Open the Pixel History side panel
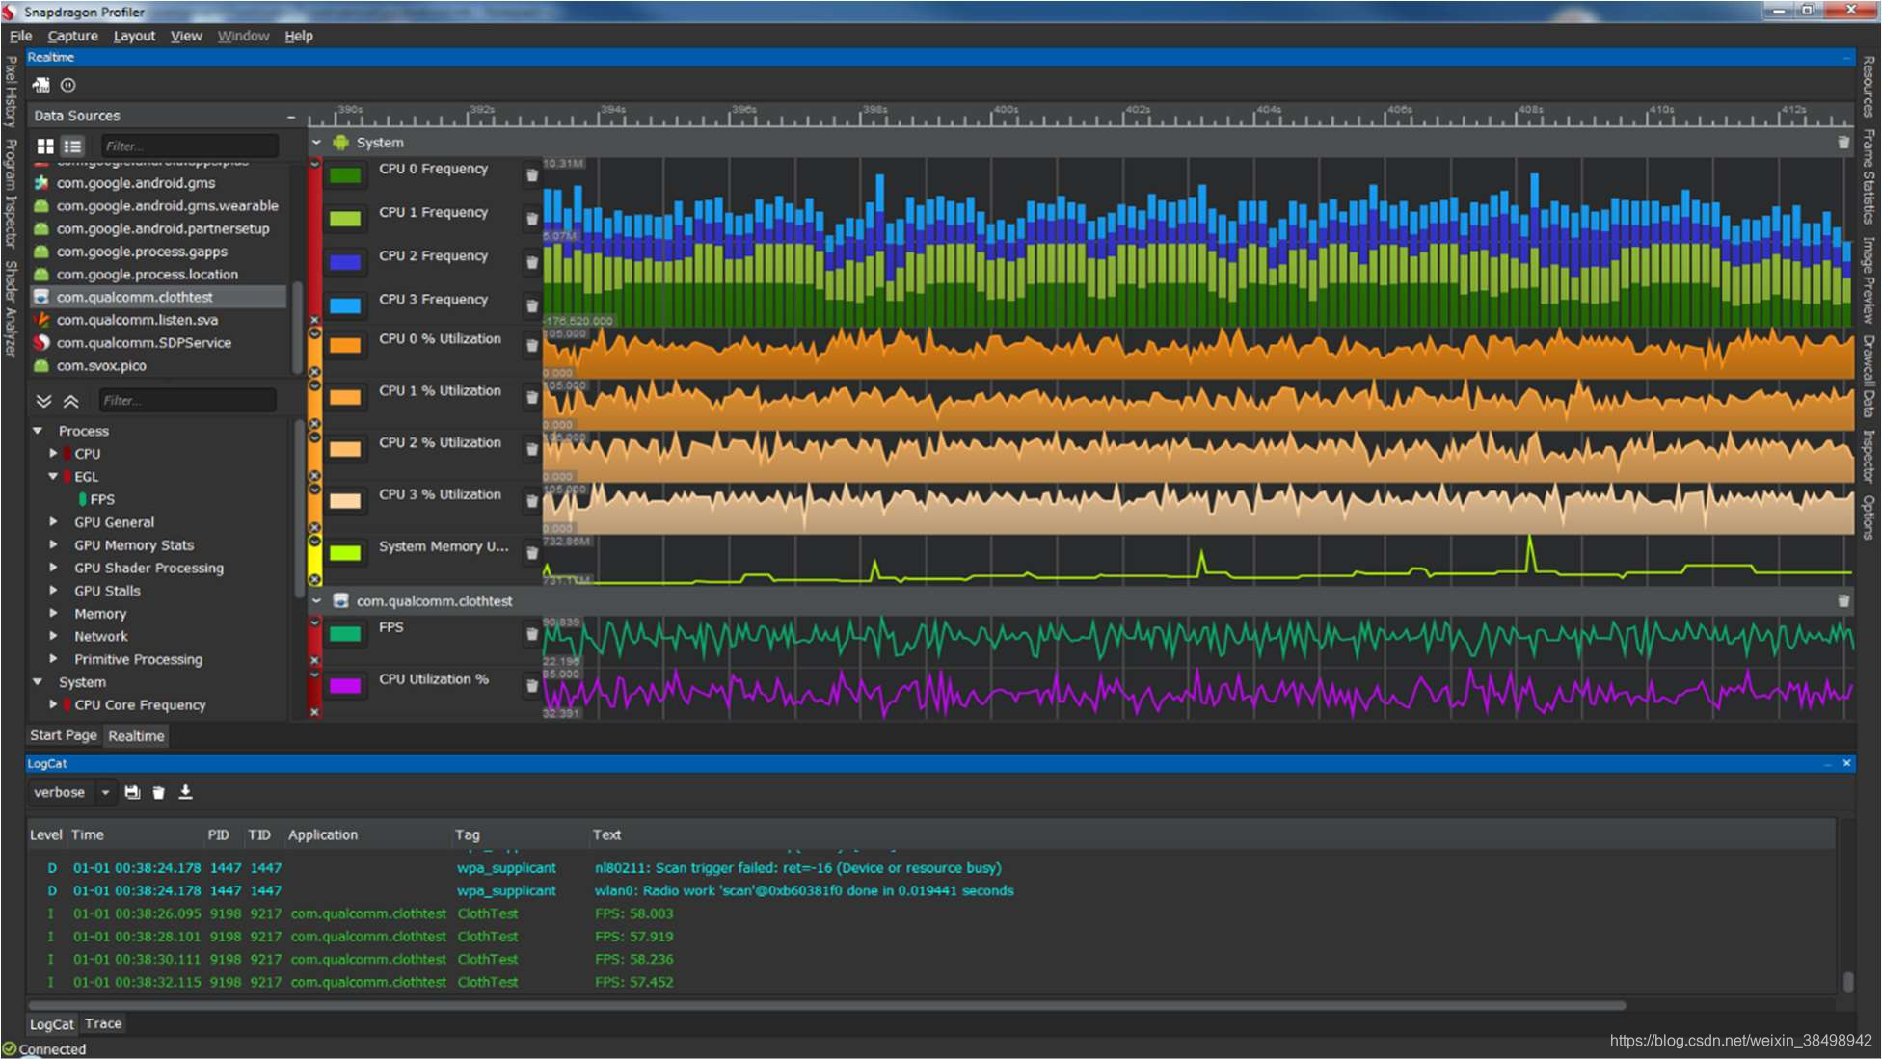This screenshot has width=1882, height=1059. [11, 92]
